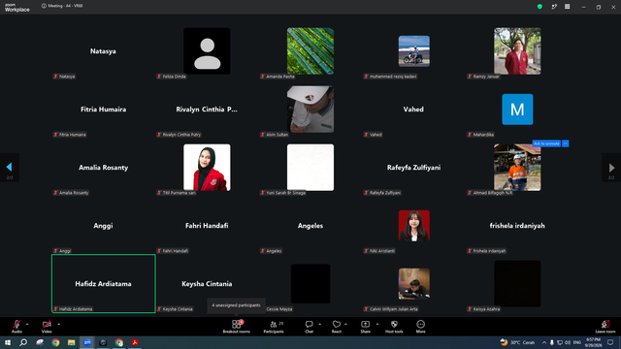The width and height of the screenshot is (621, 349).
Task: Open the Breakout rooms panel
Action: point(237,327)
